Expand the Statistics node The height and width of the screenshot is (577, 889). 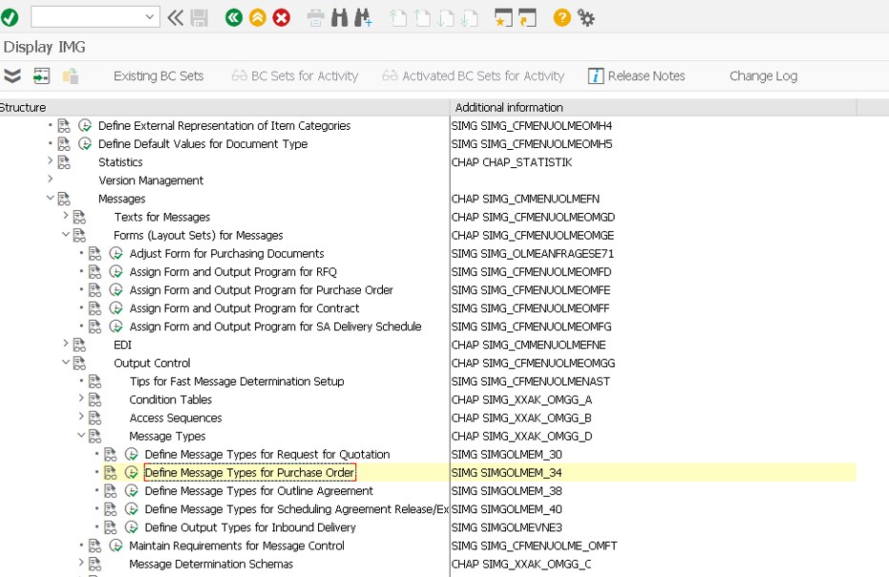point(50,161)
